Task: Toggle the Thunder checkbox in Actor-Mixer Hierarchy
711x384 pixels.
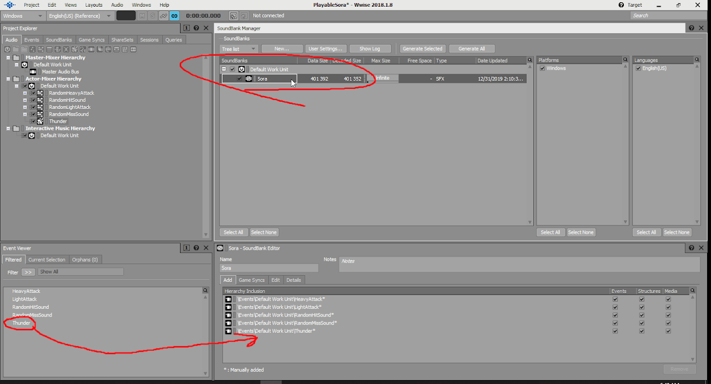Action: [33, 121]
